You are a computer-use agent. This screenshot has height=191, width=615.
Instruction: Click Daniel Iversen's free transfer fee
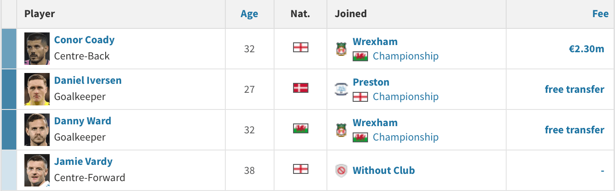pyautogui.click(x=574, y=89)
